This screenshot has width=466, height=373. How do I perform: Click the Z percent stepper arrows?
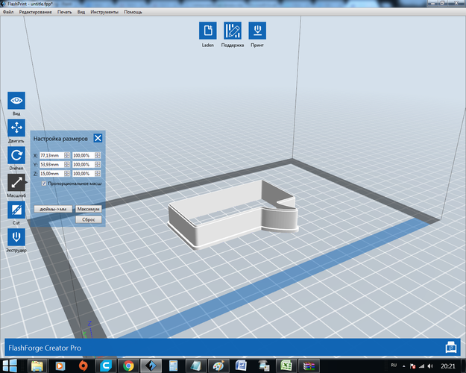coord(98,173)
